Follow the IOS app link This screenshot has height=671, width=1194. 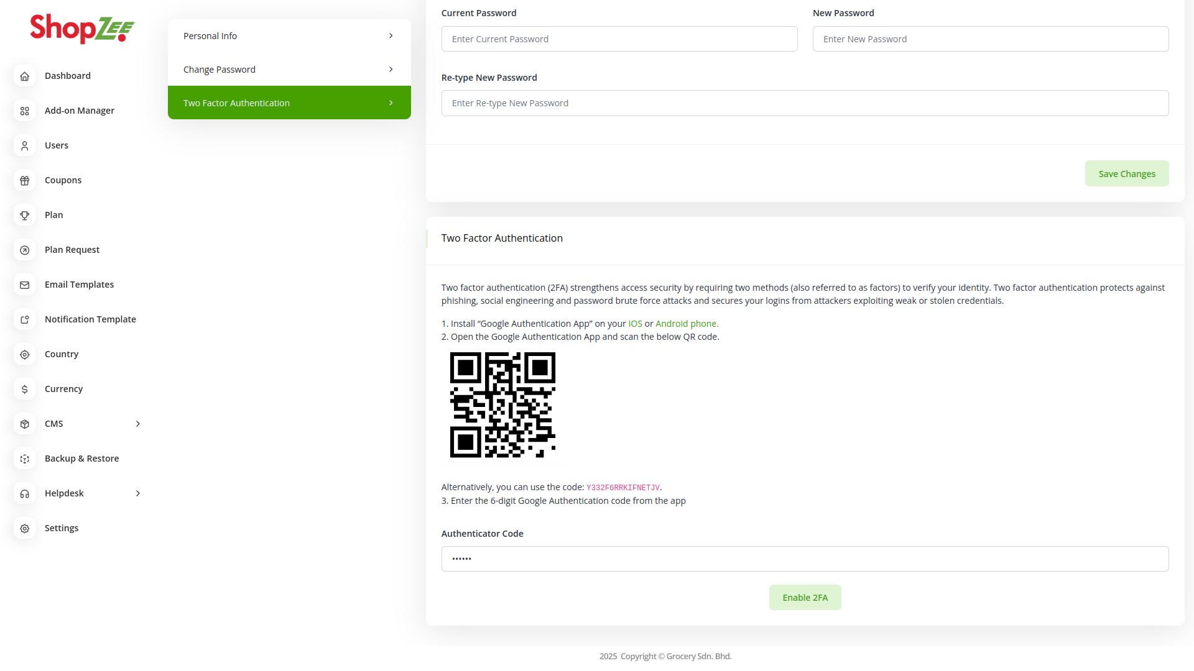tap(635, 324)
